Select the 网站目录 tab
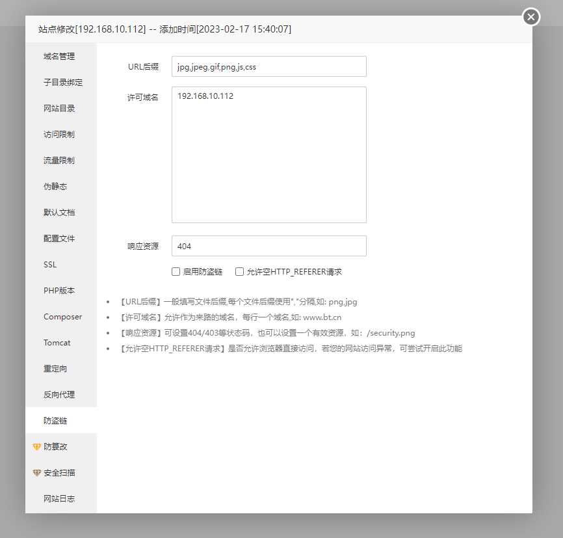The height and width of the screenshot is (538, 563). tap(59, 109)
